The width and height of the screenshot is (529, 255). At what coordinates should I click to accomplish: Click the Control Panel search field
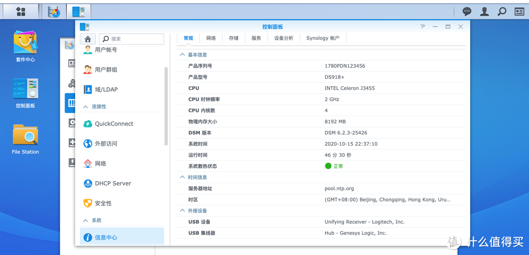tap(132, 39)
